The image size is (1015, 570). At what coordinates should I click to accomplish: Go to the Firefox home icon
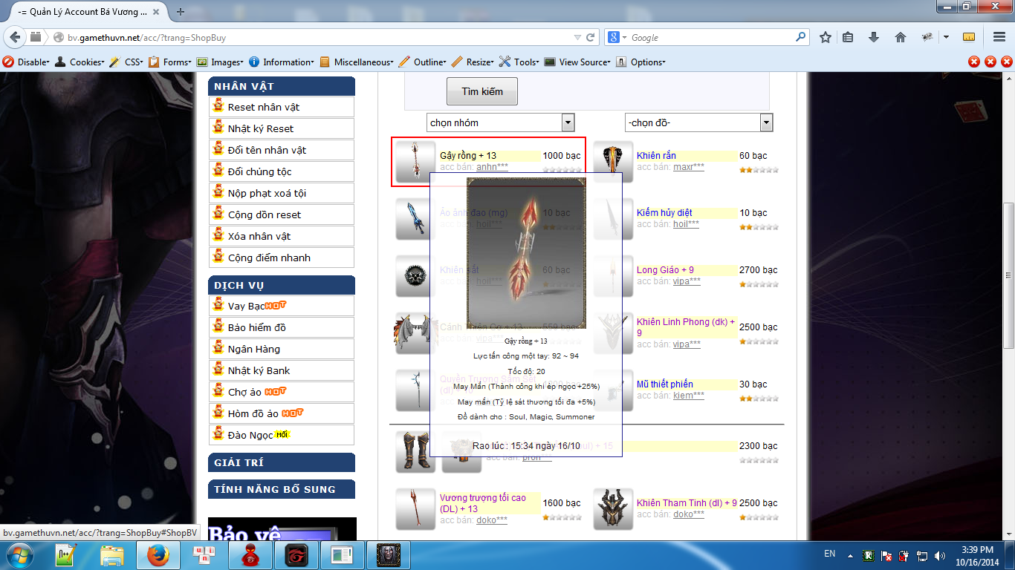900,37
